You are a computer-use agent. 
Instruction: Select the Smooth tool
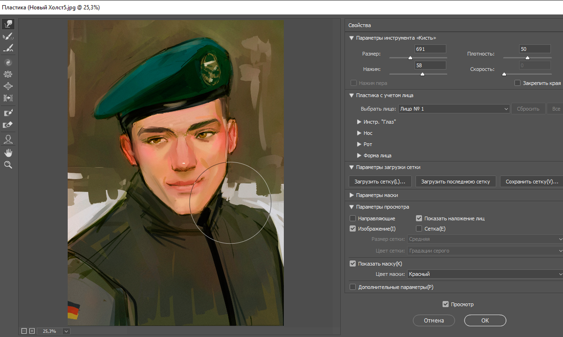tap(8, 48)
